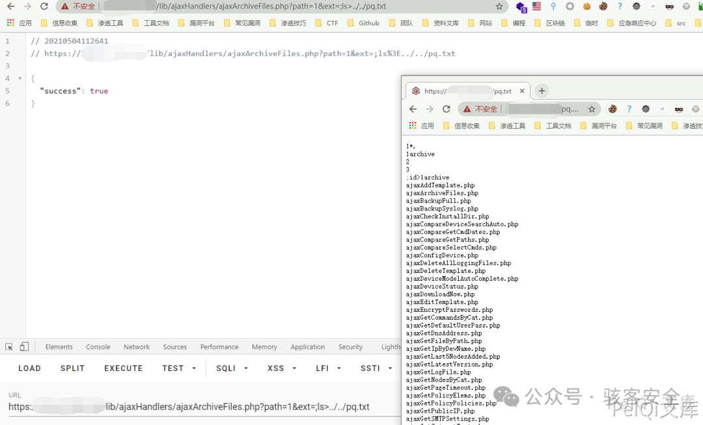Click the "success": true line in JSON

coord(74,91)
